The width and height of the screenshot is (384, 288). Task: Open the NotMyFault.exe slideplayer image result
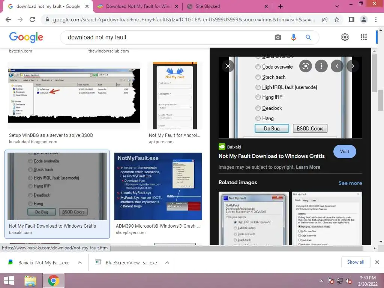(158, 186)
